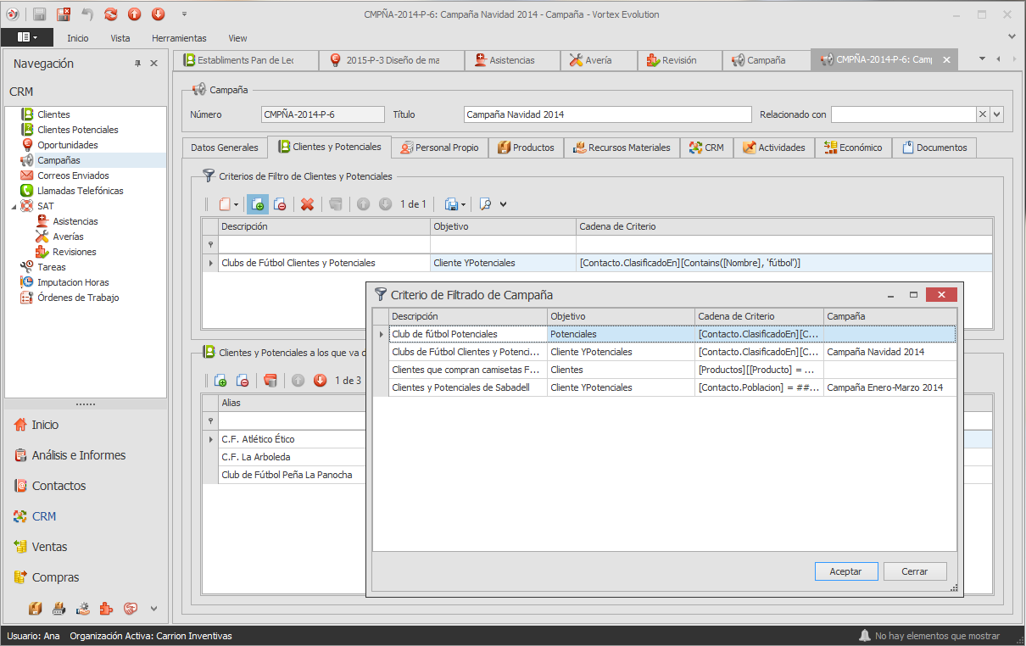Select Llamadas Telefónicas in the CRM tree

tap(80, 191)
